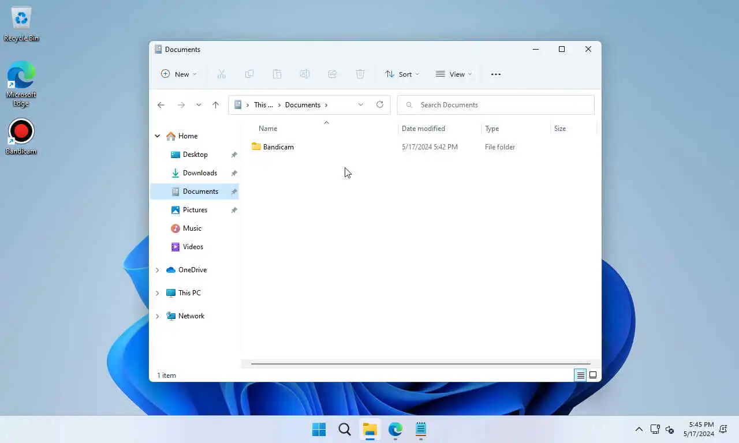The height and width of the screenshot is (443, 739).
Task: Expand the This PC tree node
Action: pos(157,293)
